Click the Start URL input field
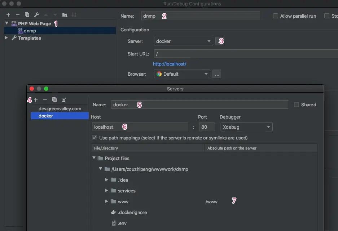This screenshot has height=231, width=338. click(x=246, y=54)
